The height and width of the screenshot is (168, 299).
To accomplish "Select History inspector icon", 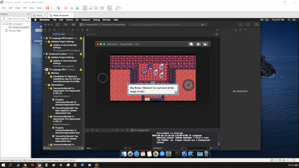I will tap(240, 30).
